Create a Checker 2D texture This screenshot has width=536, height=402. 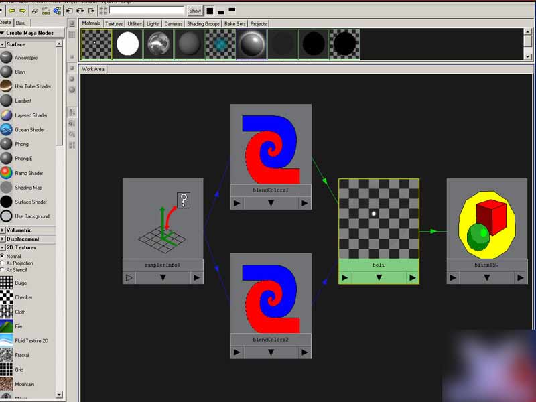click(16, 297)
